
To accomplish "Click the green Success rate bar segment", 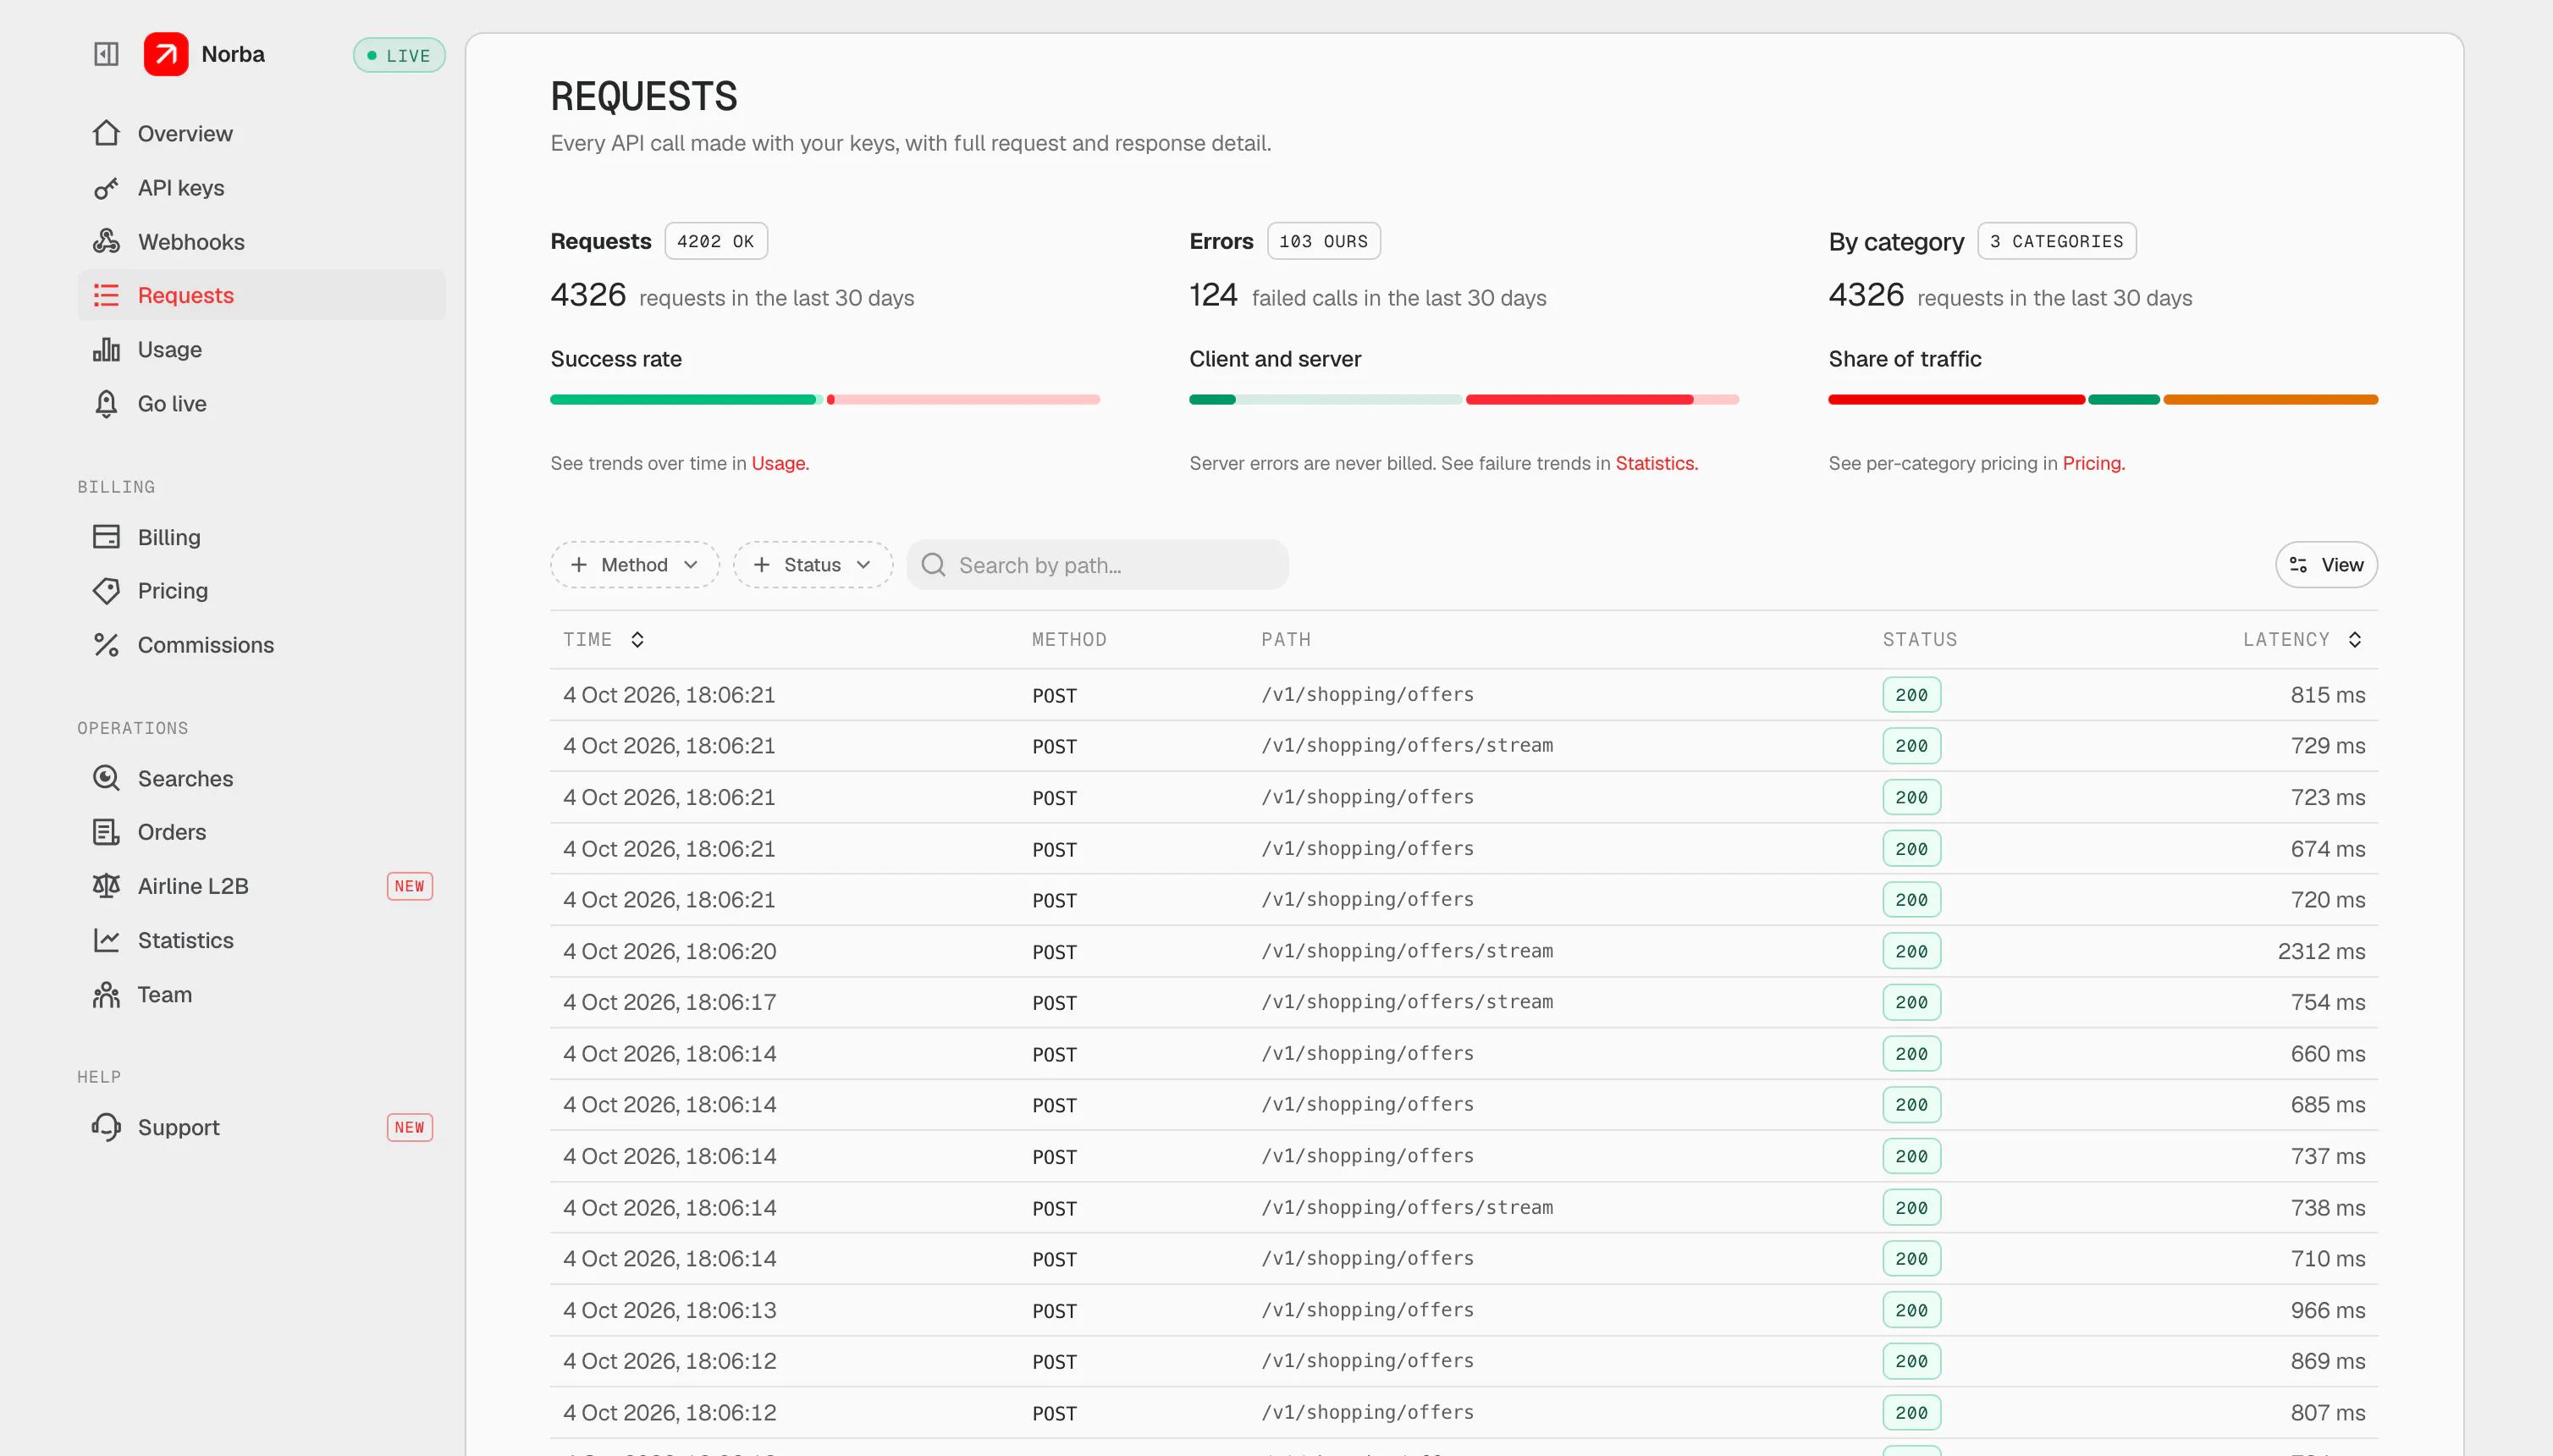I will pos(683,399).
